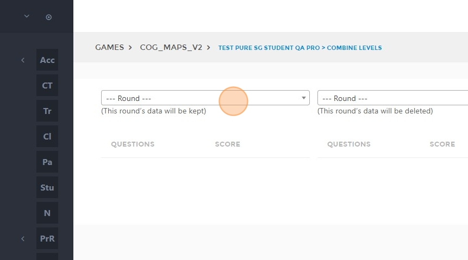Open the Acc sidebar item
The image size is (468, 260).
point(47,60)
